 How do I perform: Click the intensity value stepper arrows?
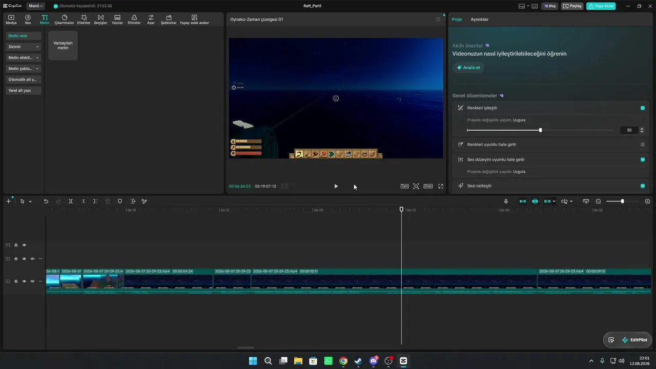pyautogui.click(x=642, y=130)
